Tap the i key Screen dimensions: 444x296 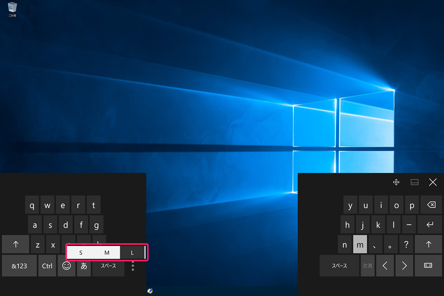(381, 205)
